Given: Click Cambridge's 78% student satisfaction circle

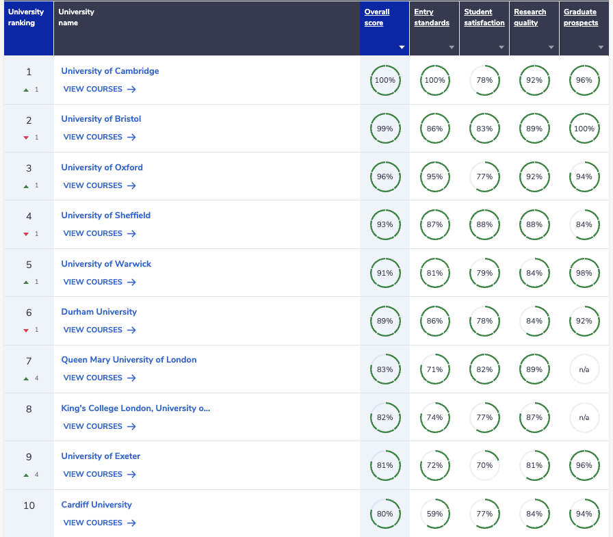Looking at the screenshot, I should 484,80.
